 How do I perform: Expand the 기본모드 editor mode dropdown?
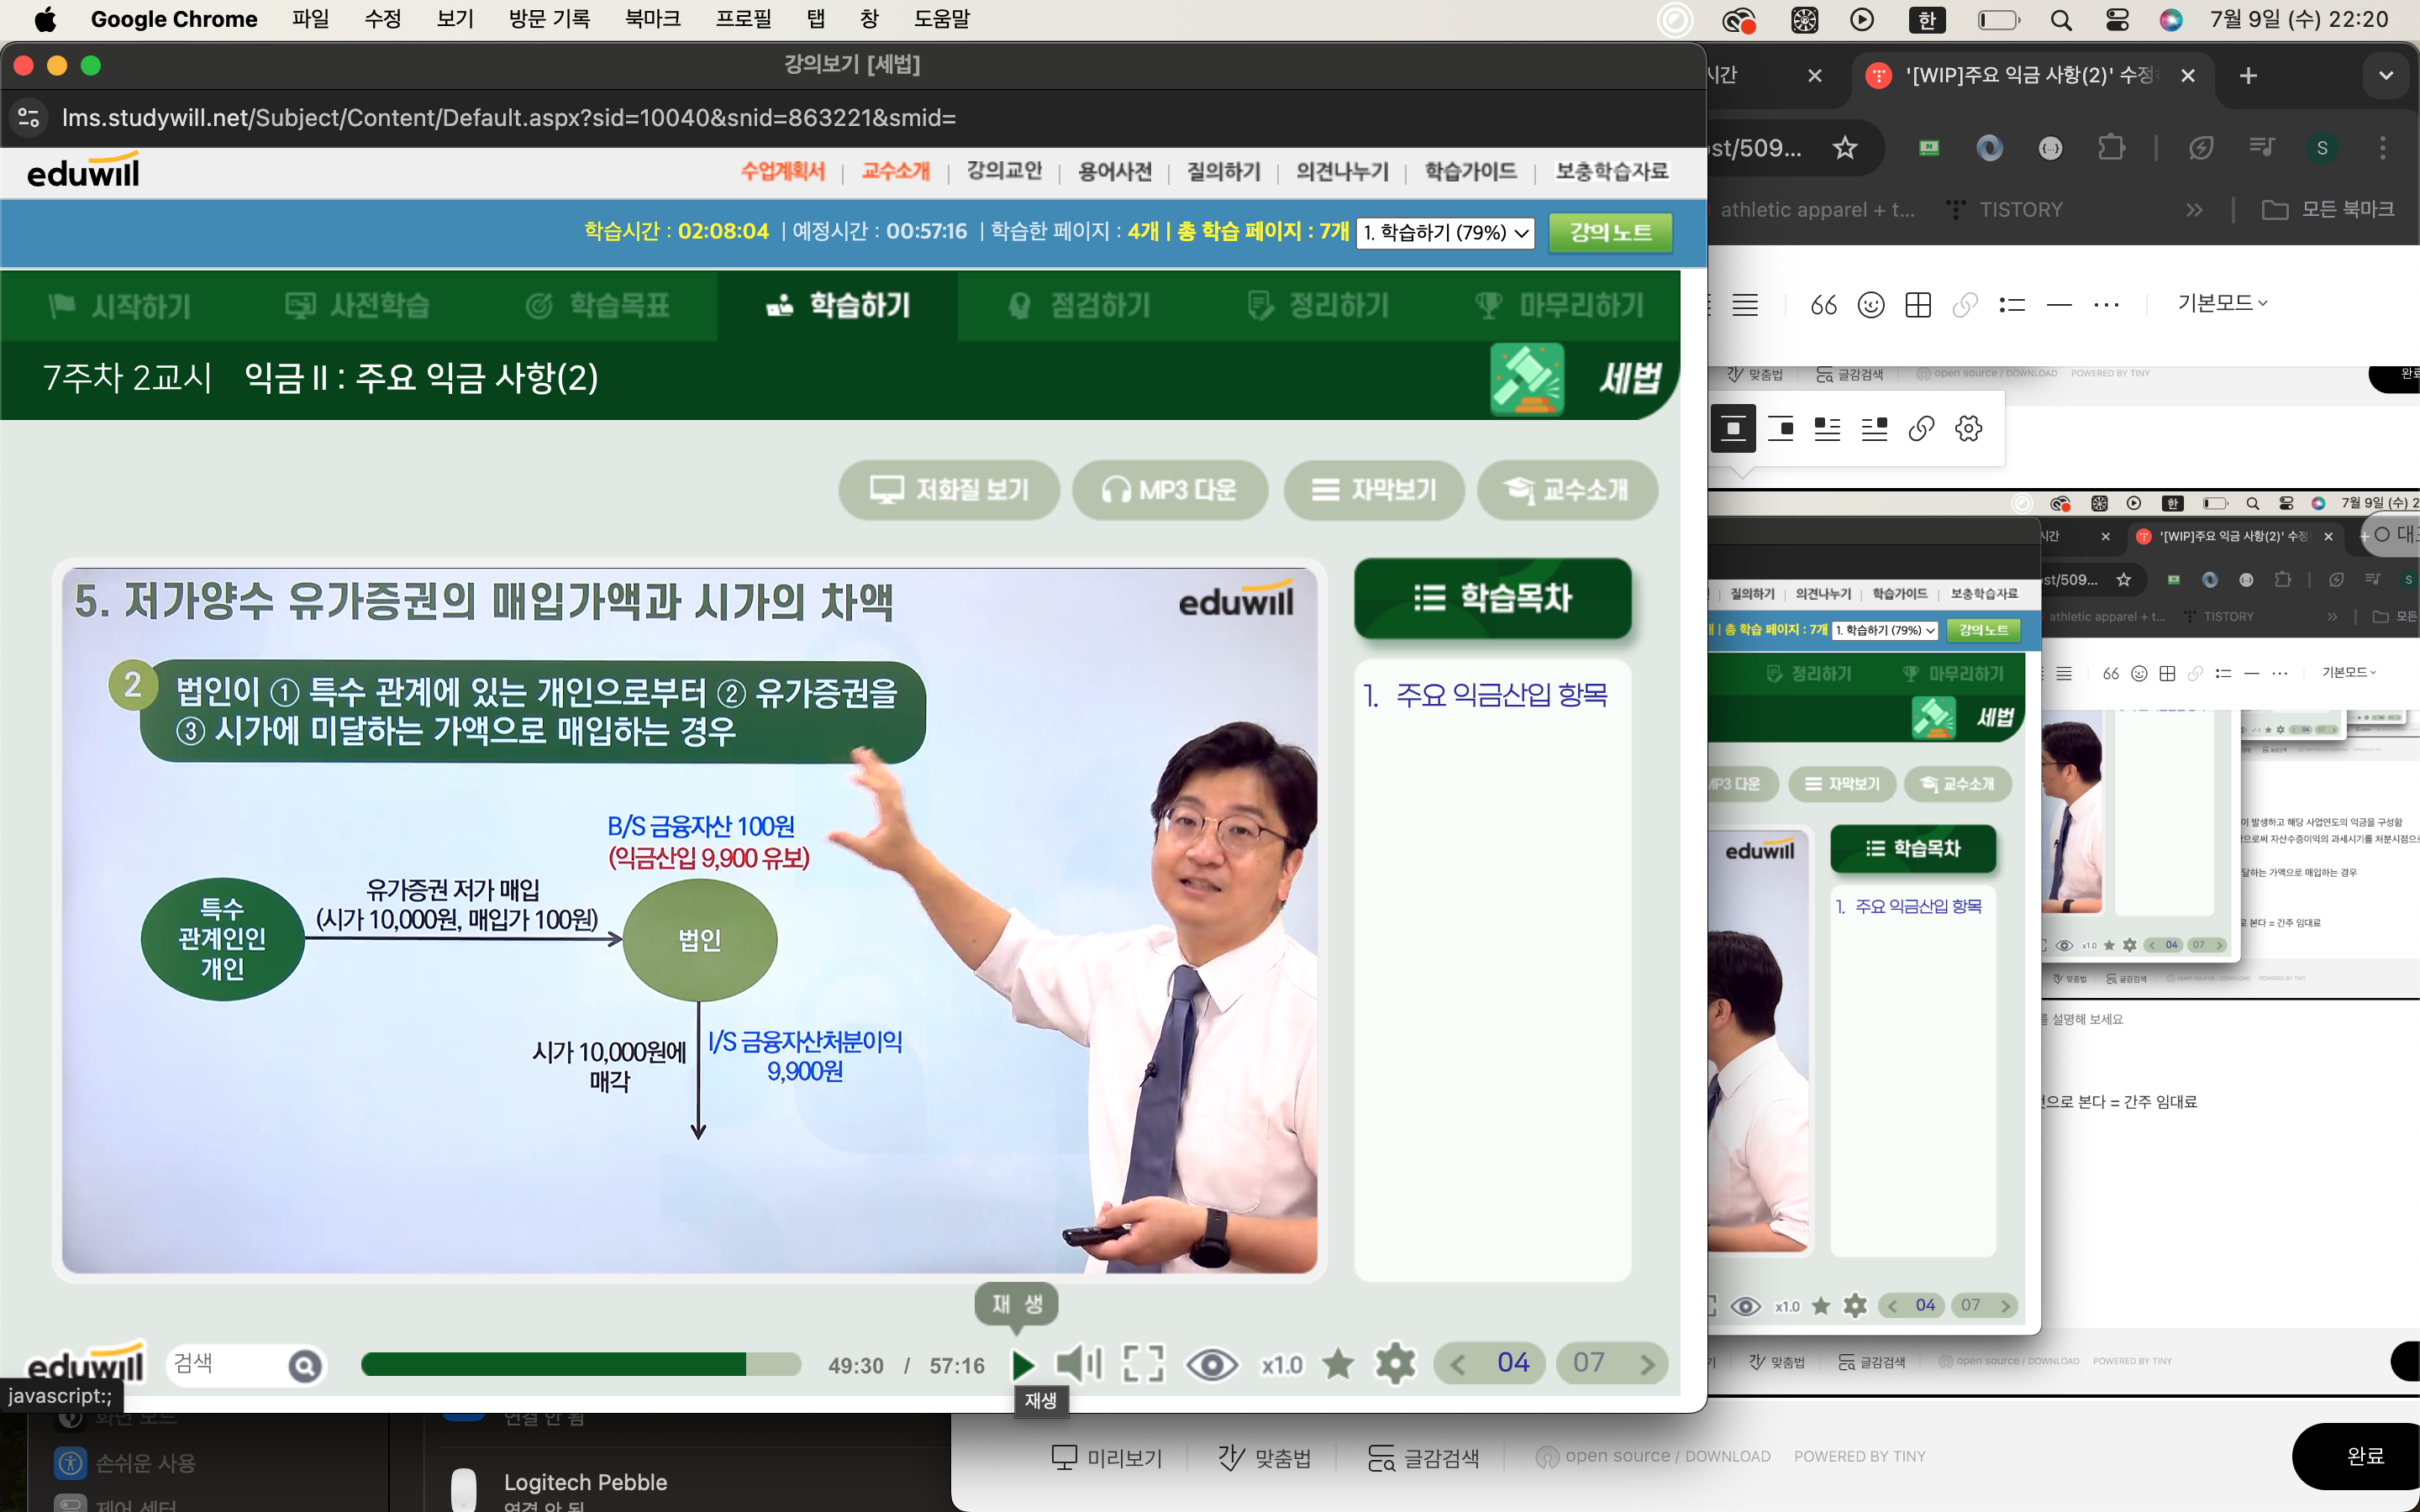tap(2221, 303)
